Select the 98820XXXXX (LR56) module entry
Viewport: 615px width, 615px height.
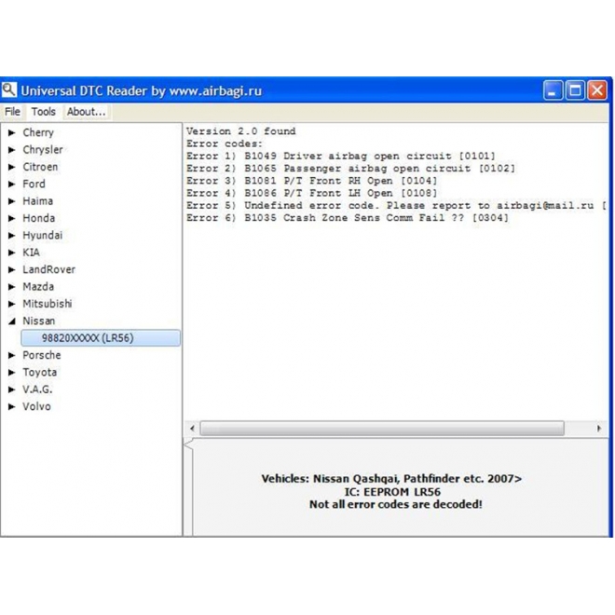click(x=101, y=338)
